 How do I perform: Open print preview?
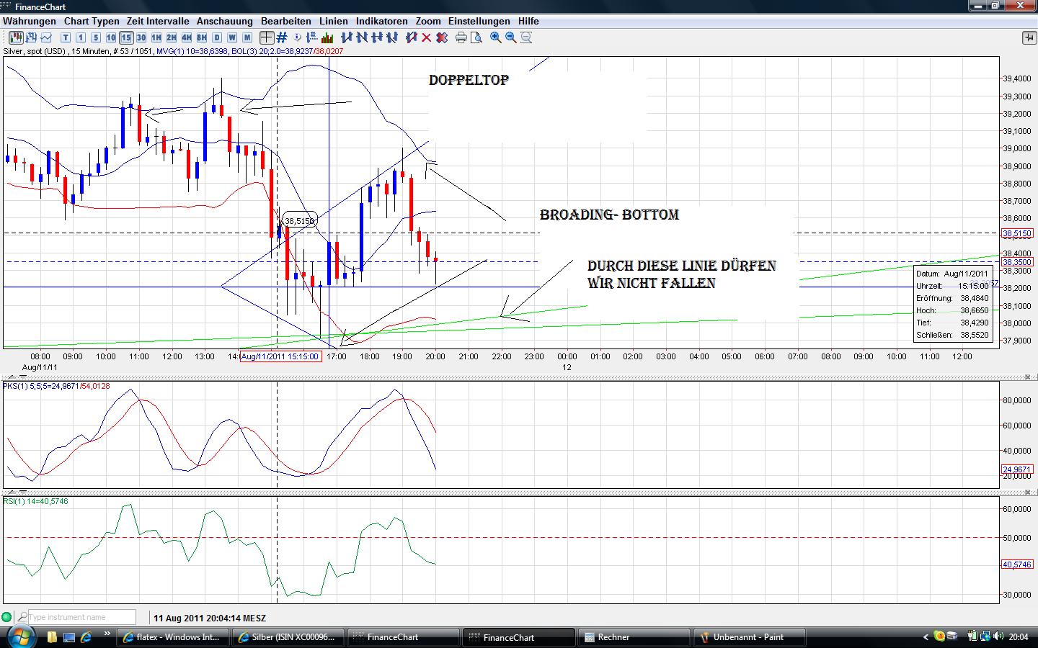click(x=476, y=37)
